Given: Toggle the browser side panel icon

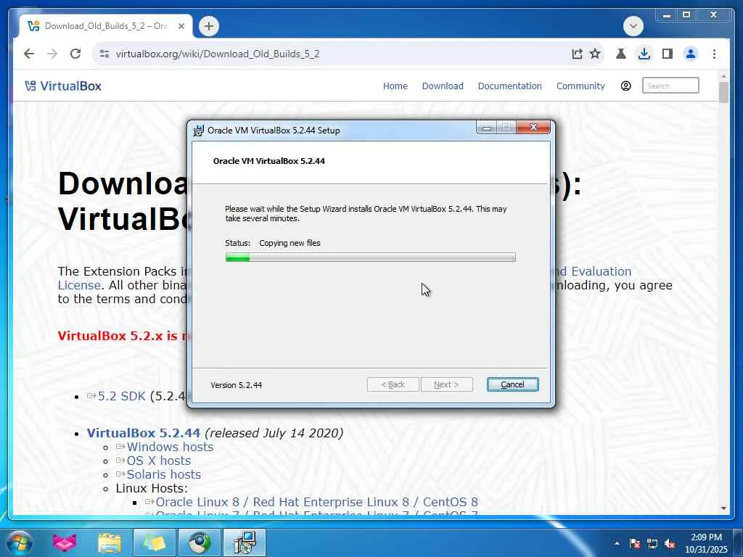Looking at the screenshot, I should pos(668,54).
